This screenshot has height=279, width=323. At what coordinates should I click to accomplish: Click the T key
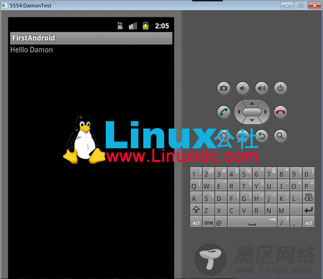tap(246, 185)
